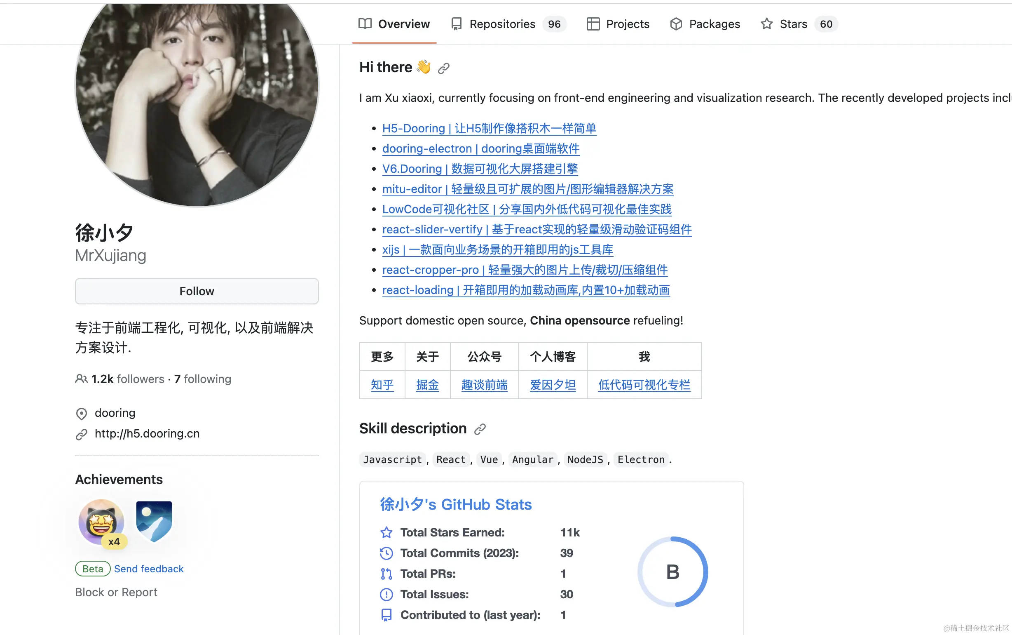Viewport: 1012px width, 635px height.
Task: Click the issue icon beside Total Issues
Action: 387,594
